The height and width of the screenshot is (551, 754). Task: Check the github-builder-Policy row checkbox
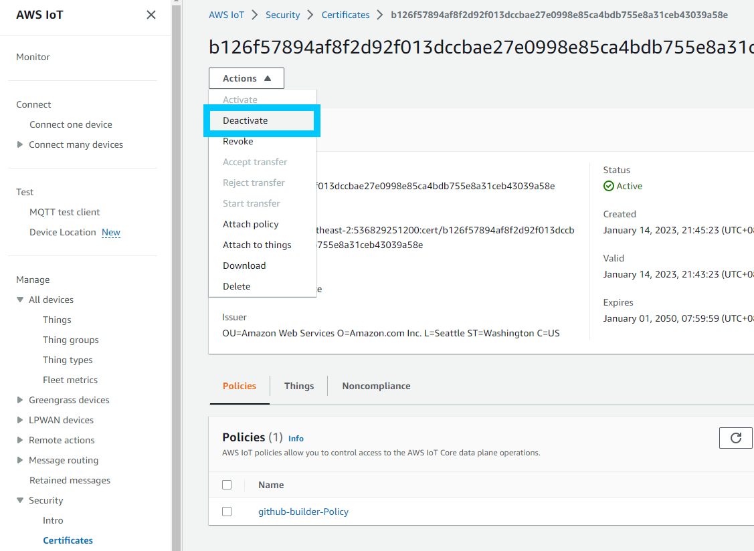click(x=226, y=511)
